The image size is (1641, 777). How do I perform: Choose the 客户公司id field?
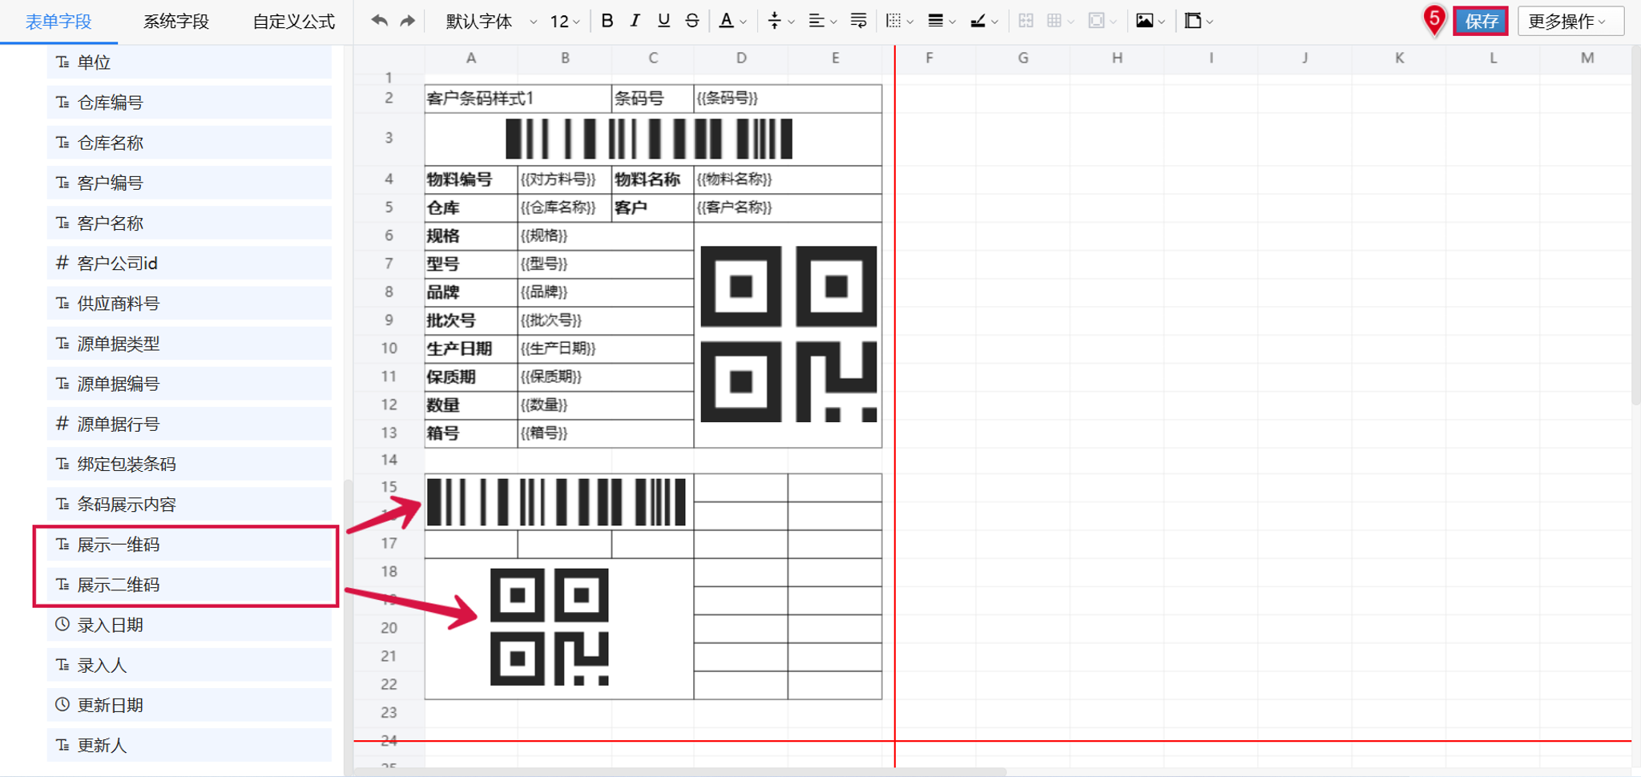(189, 264)
